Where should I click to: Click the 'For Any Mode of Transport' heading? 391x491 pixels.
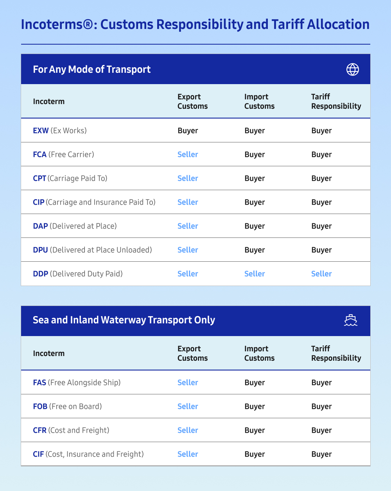[92, 70]
